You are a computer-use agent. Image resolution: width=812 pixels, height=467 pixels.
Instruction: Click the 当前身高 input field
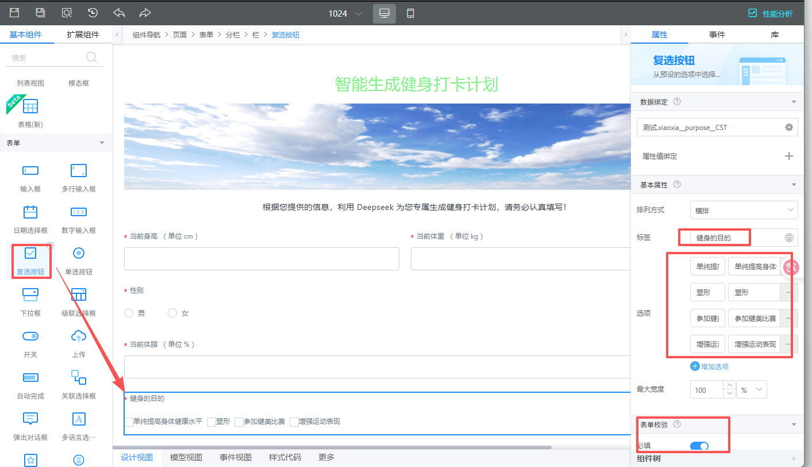(x=261, y=259)
